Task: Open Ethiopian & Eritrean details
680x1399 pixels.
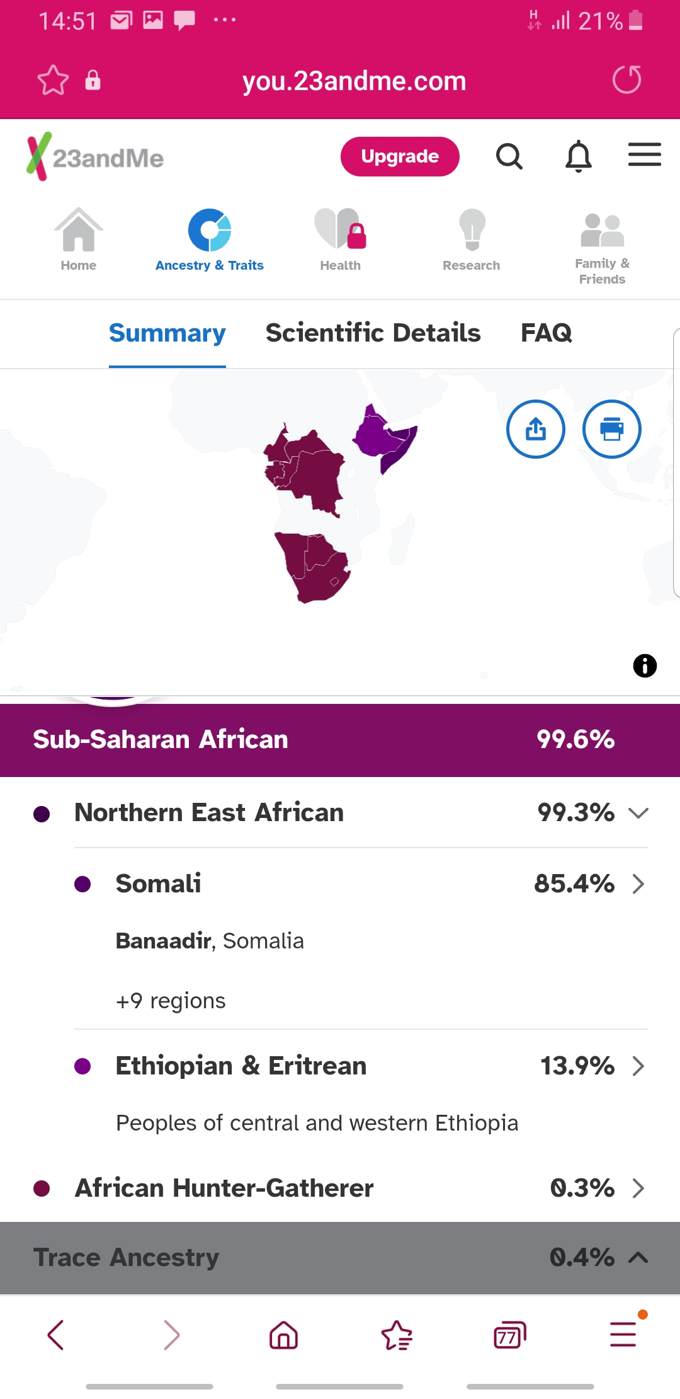Action: [638, 1066]
